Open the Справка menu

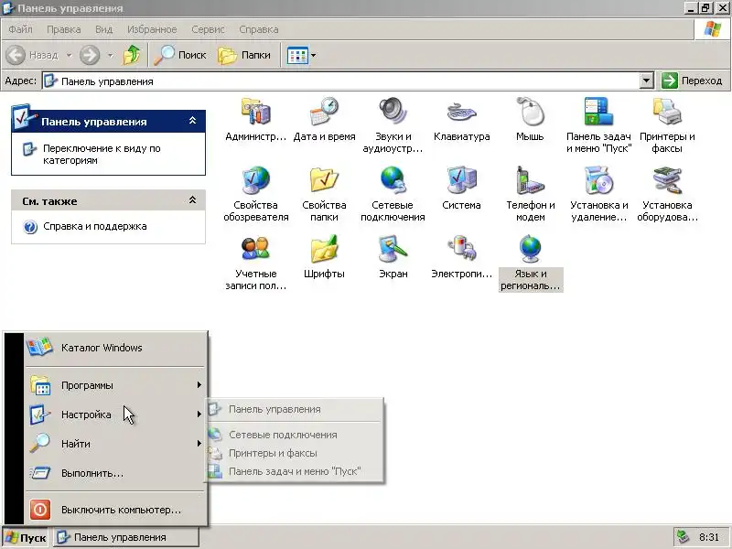[x=259, y=29]
